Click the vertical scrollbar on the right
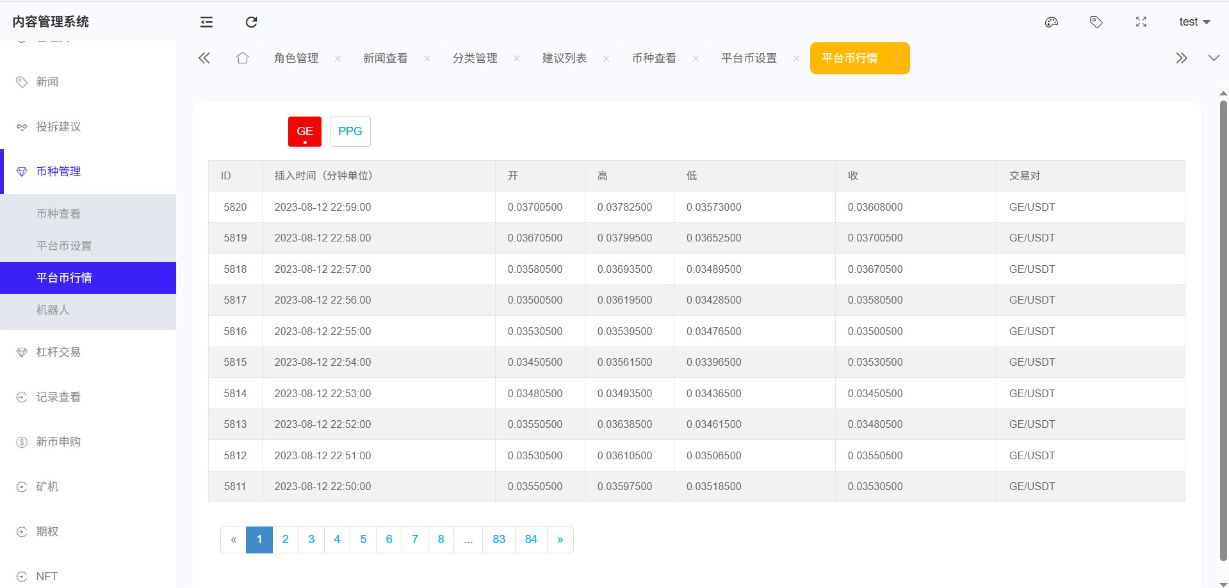Image resolution: width=1229 pixels, height=588 pixels. pos(1223,320)
